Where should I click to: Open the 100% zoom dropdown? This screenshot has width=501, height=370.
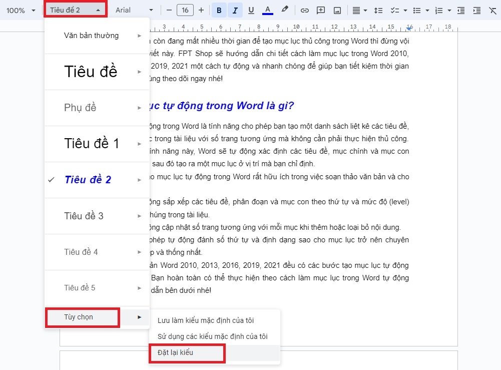pos(21,10)
